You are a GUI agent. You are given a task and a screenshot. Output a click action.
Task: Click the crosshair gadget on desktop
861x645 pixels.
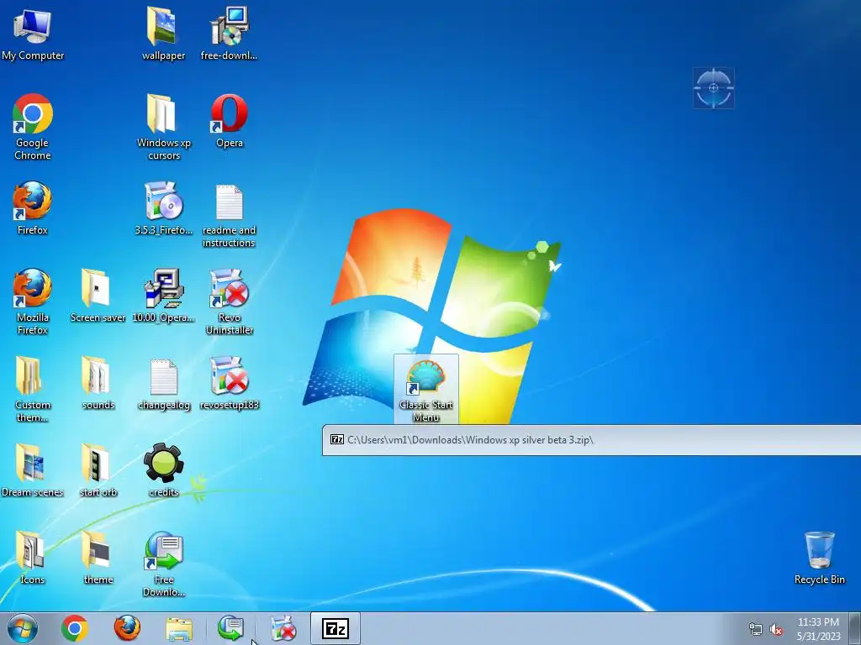click(x=713, y=87)
